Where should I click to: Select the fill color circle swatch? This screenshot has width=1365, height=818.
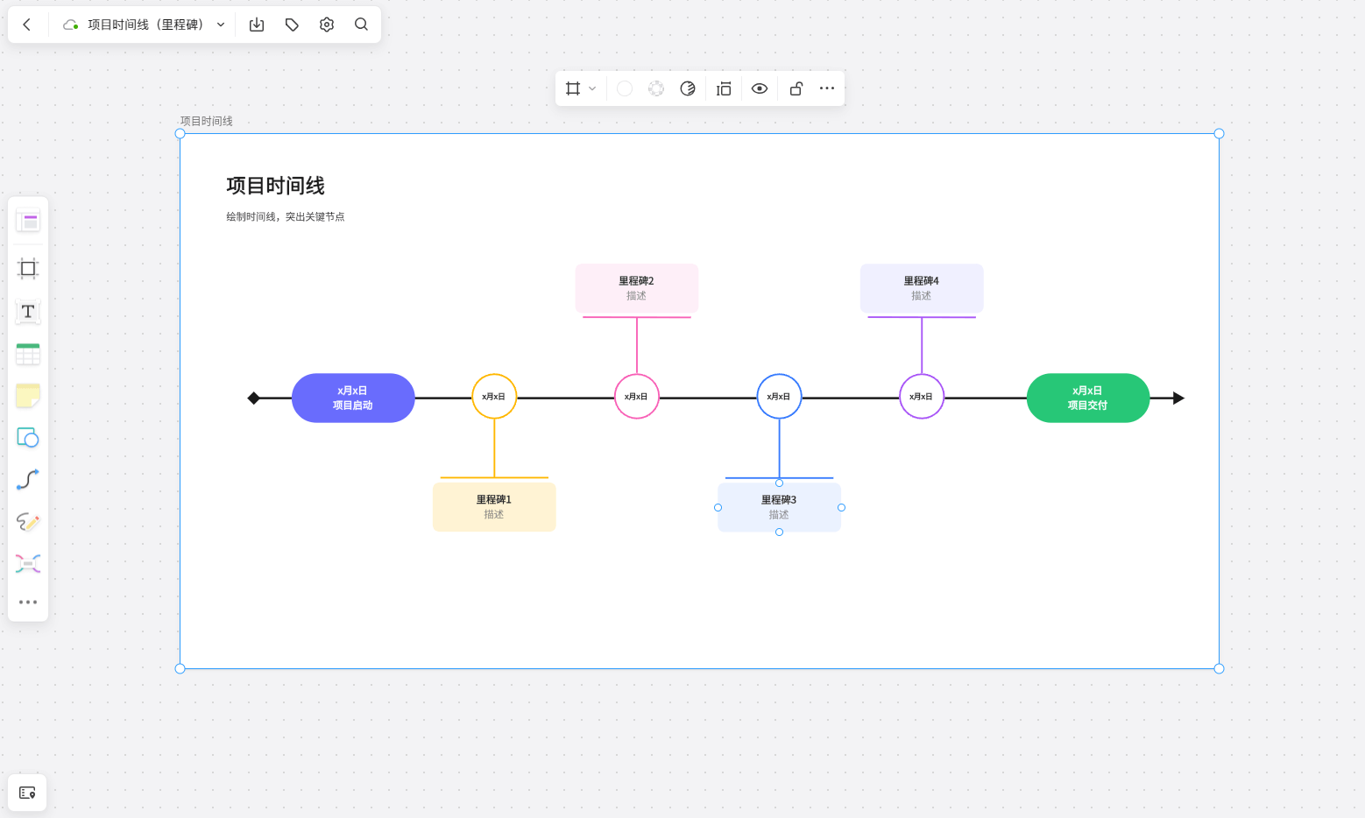tap(625, 88)
